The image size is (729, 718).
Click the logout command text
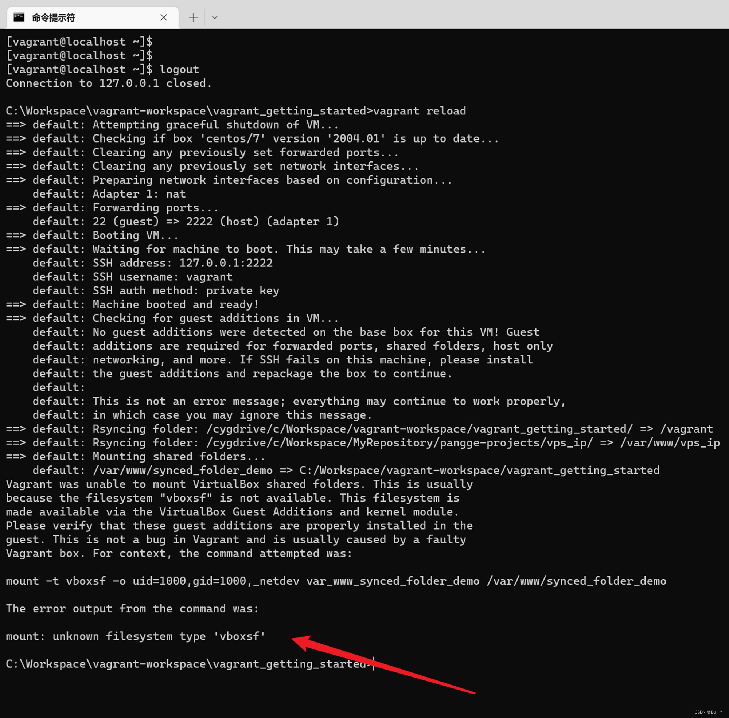click(179, 69)
